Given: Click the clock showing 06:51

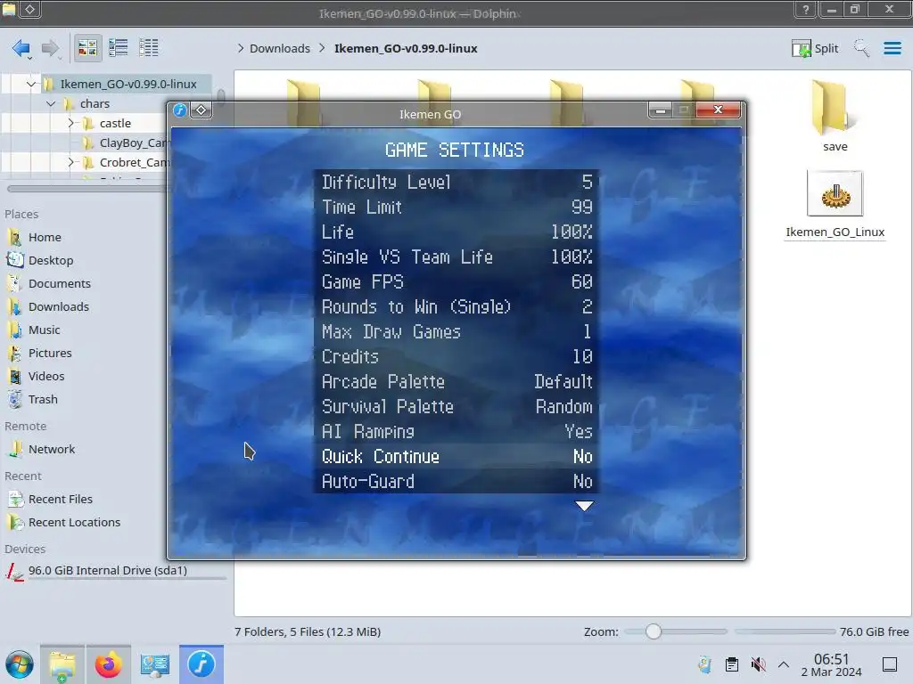Looking at the screenshot, I should pos(832,659).
